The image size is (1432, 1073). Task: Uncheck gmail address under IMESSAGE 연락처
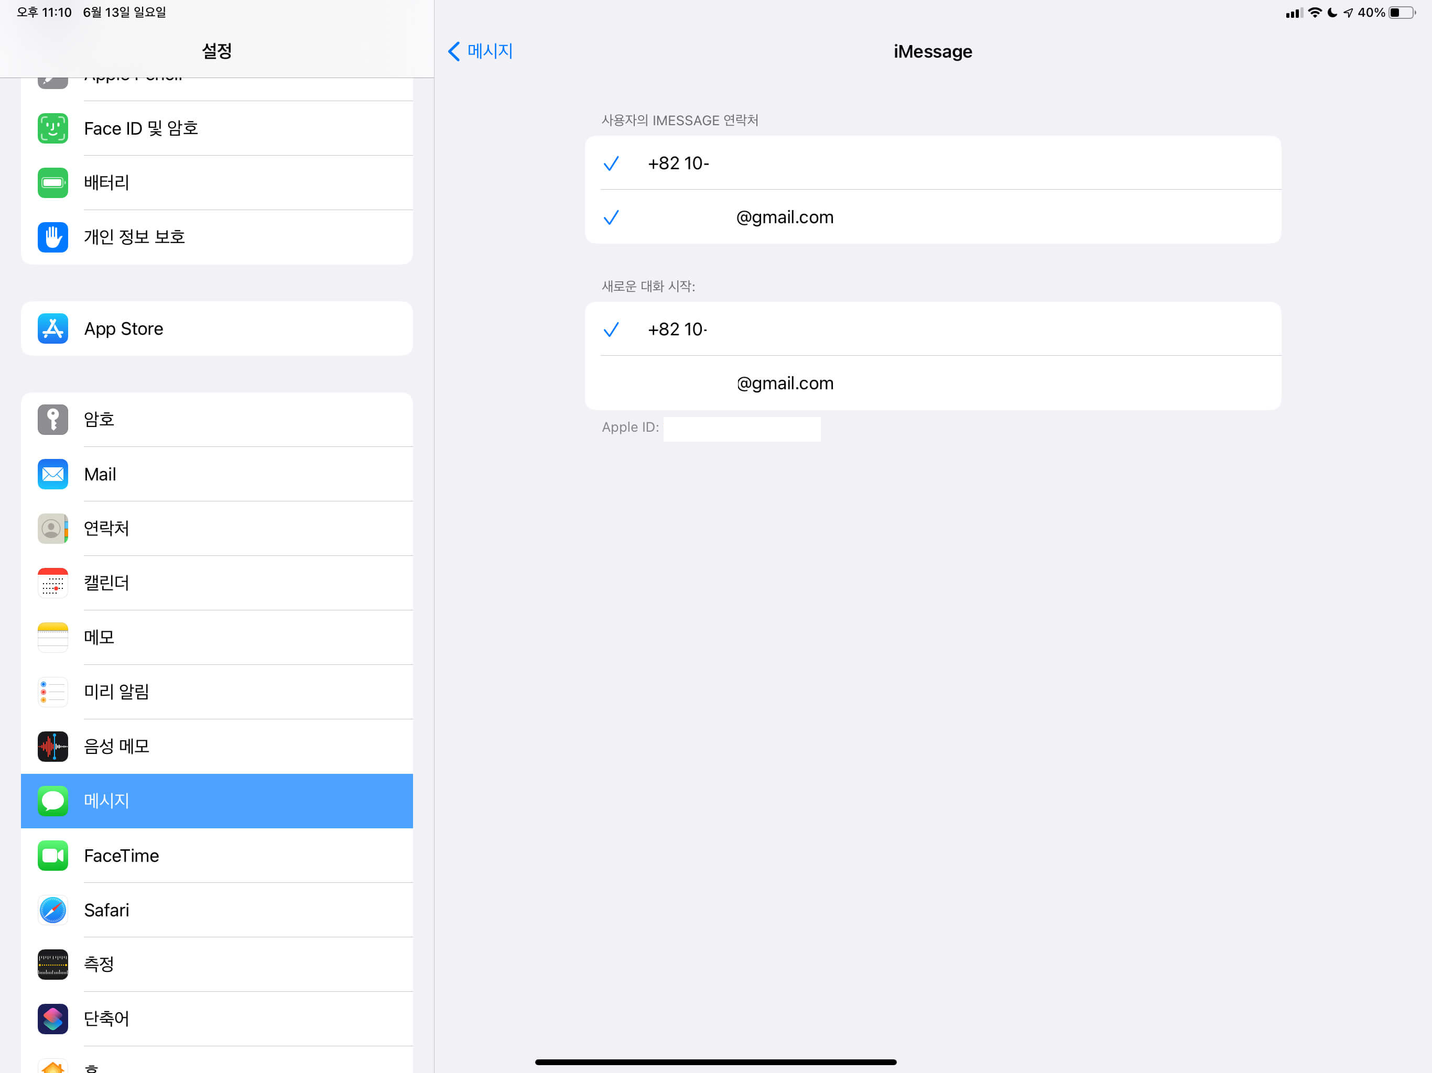pos(932,217)
